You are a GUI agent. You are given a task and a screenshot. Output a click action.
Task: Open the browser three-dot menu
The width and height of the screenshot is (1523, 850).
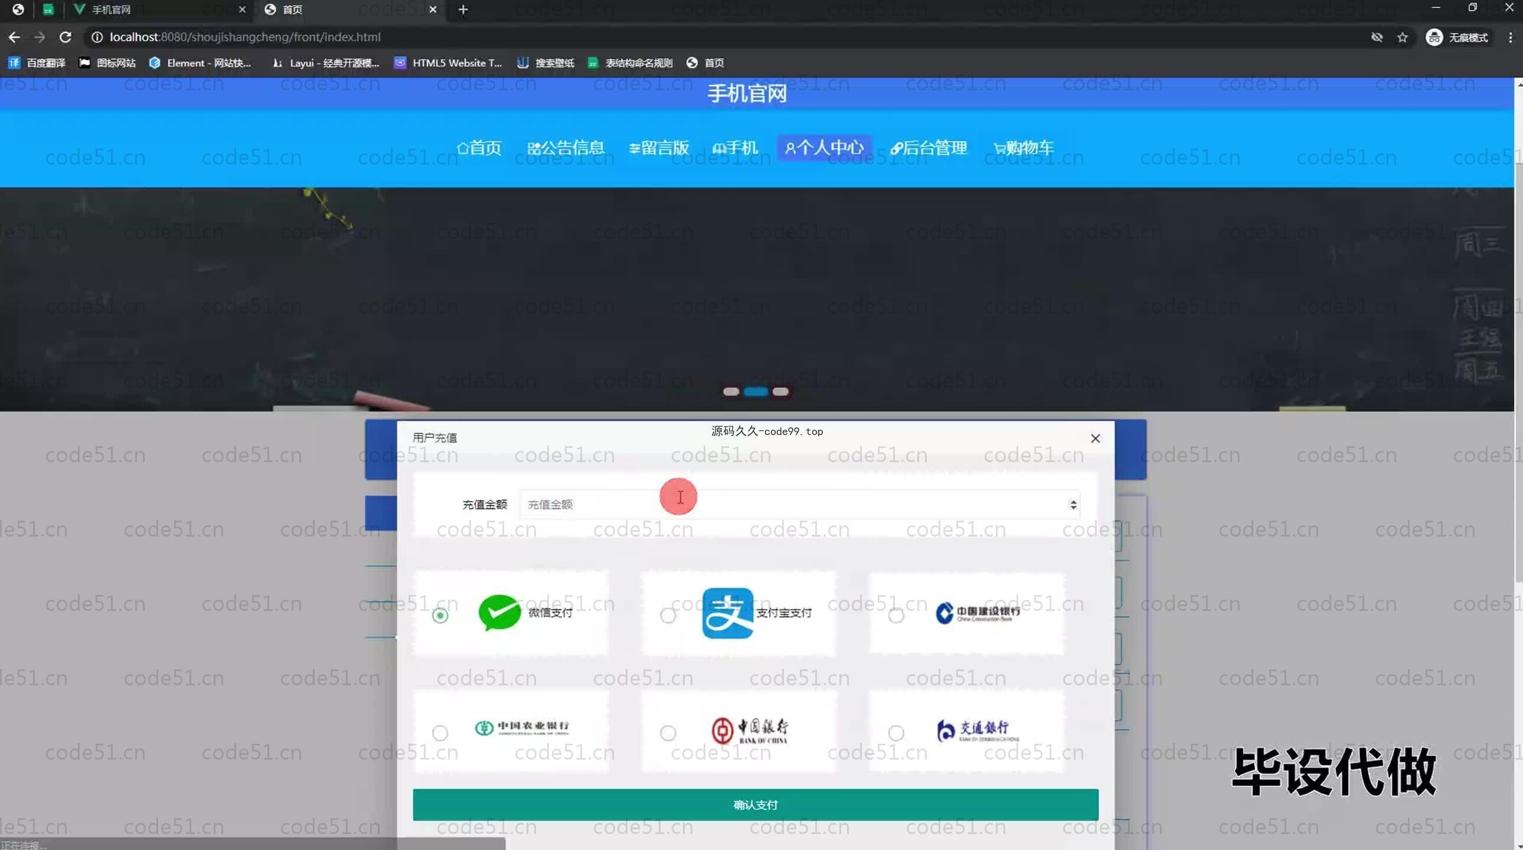pos(1511,38)
